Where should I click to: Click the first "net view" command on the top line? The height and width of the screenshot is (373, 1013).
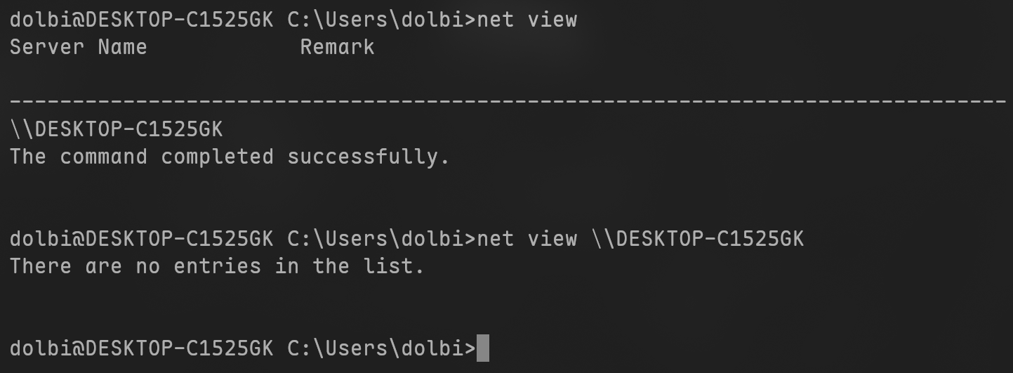coord(527,19)
